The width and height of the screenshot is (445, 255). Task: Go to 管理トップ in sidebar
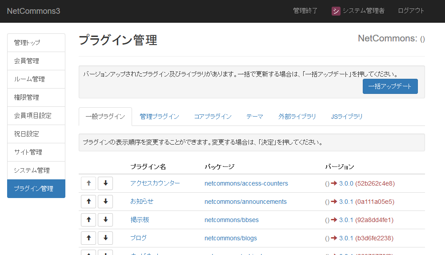tap(36, 43)
